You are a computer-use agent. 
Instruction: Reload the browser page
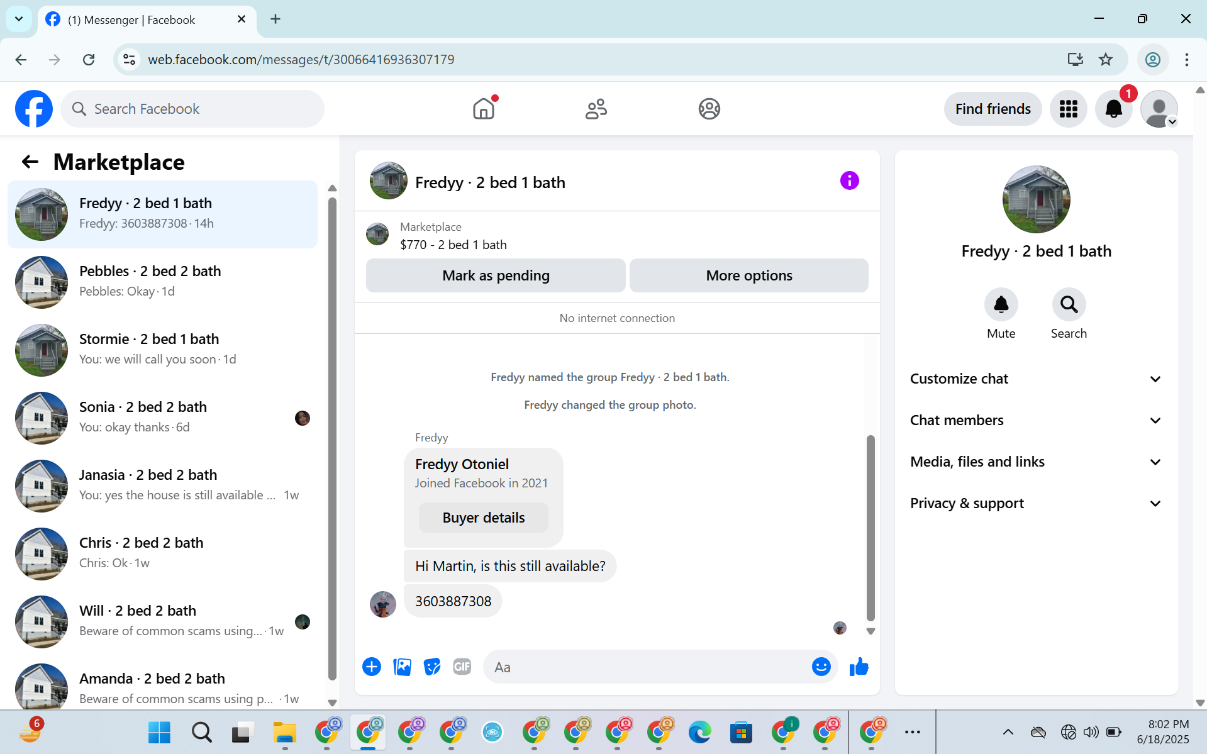click(89, 59)
